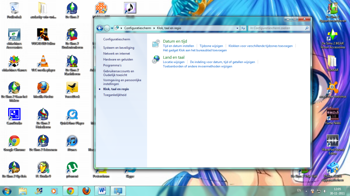Click the Datum en tijd clock icon
The image size is (350, 196).
(156, 43)
